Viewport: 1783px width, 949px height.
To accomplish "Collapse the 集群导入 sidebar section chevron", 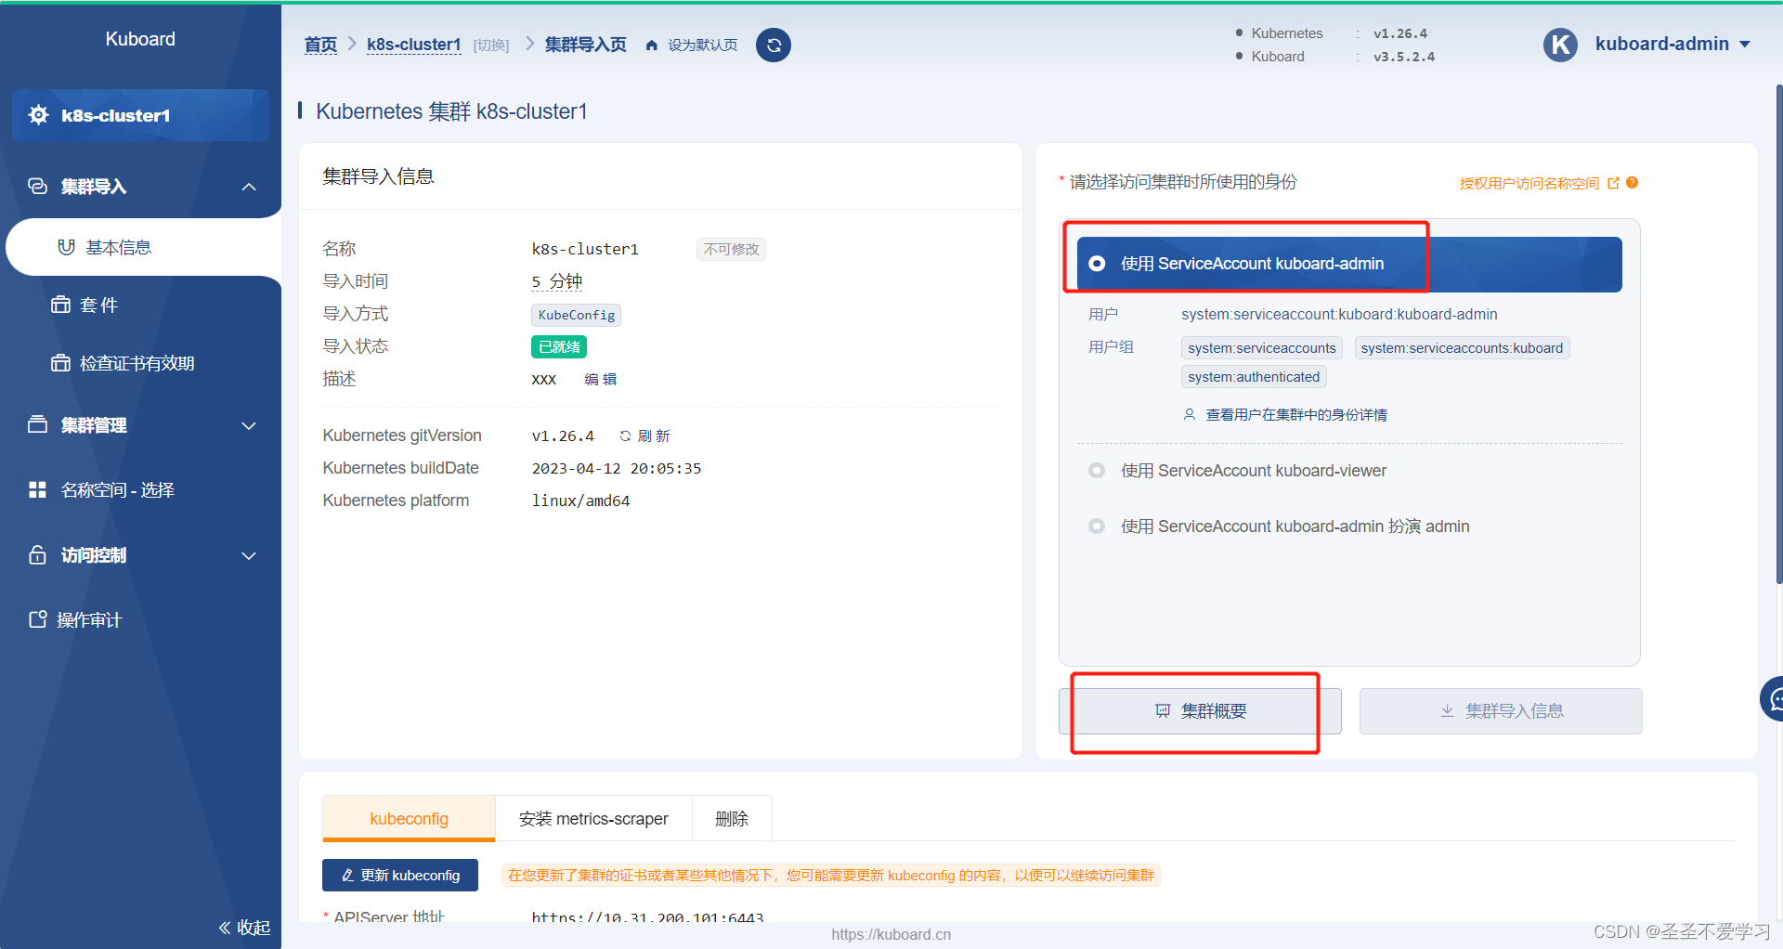I will point(249,187).
